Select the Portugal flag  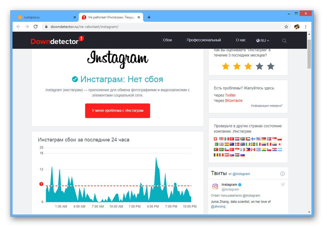point(216,150)
